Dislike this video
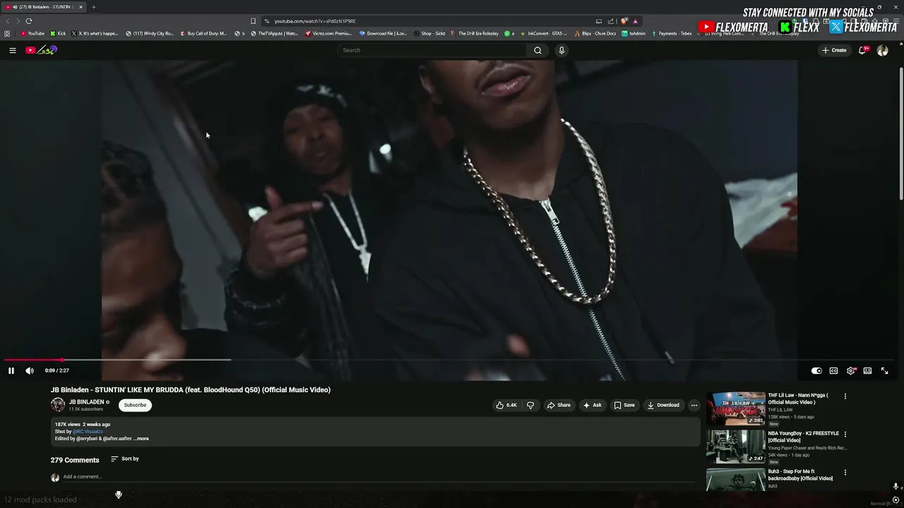This screenshot has height=508, width=904. pyautogui.click(x=530, y=405)
